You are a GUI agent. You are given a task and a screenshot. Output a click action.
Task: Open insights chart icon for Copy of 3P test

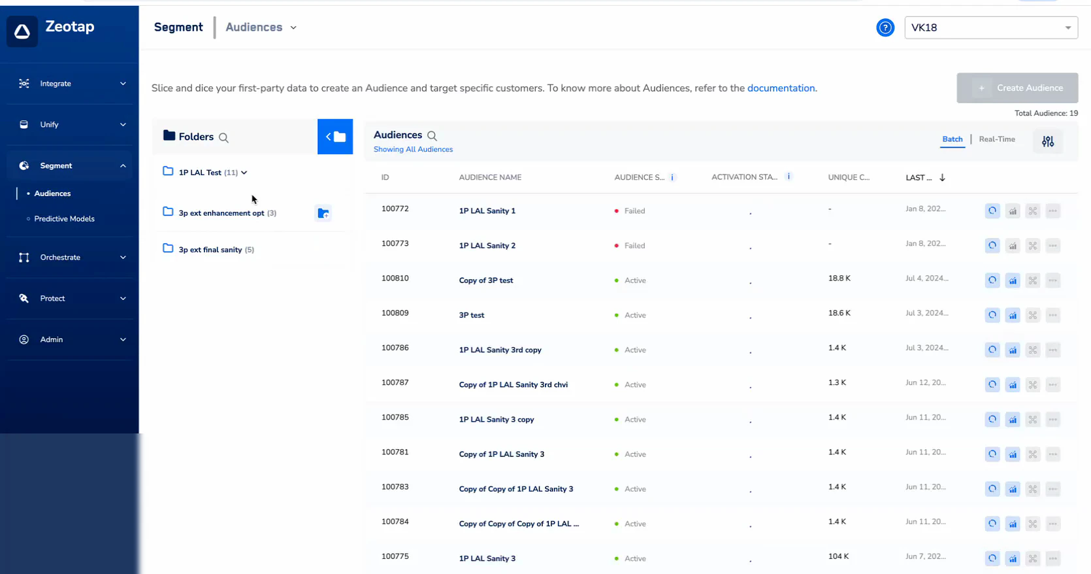1013,280
